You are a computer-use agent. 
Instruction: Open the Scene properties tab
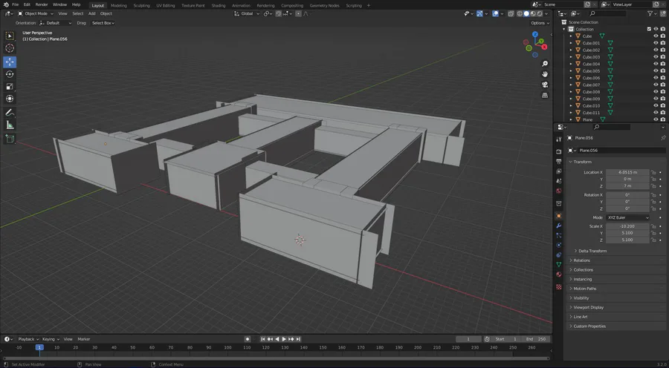(558, 181)
